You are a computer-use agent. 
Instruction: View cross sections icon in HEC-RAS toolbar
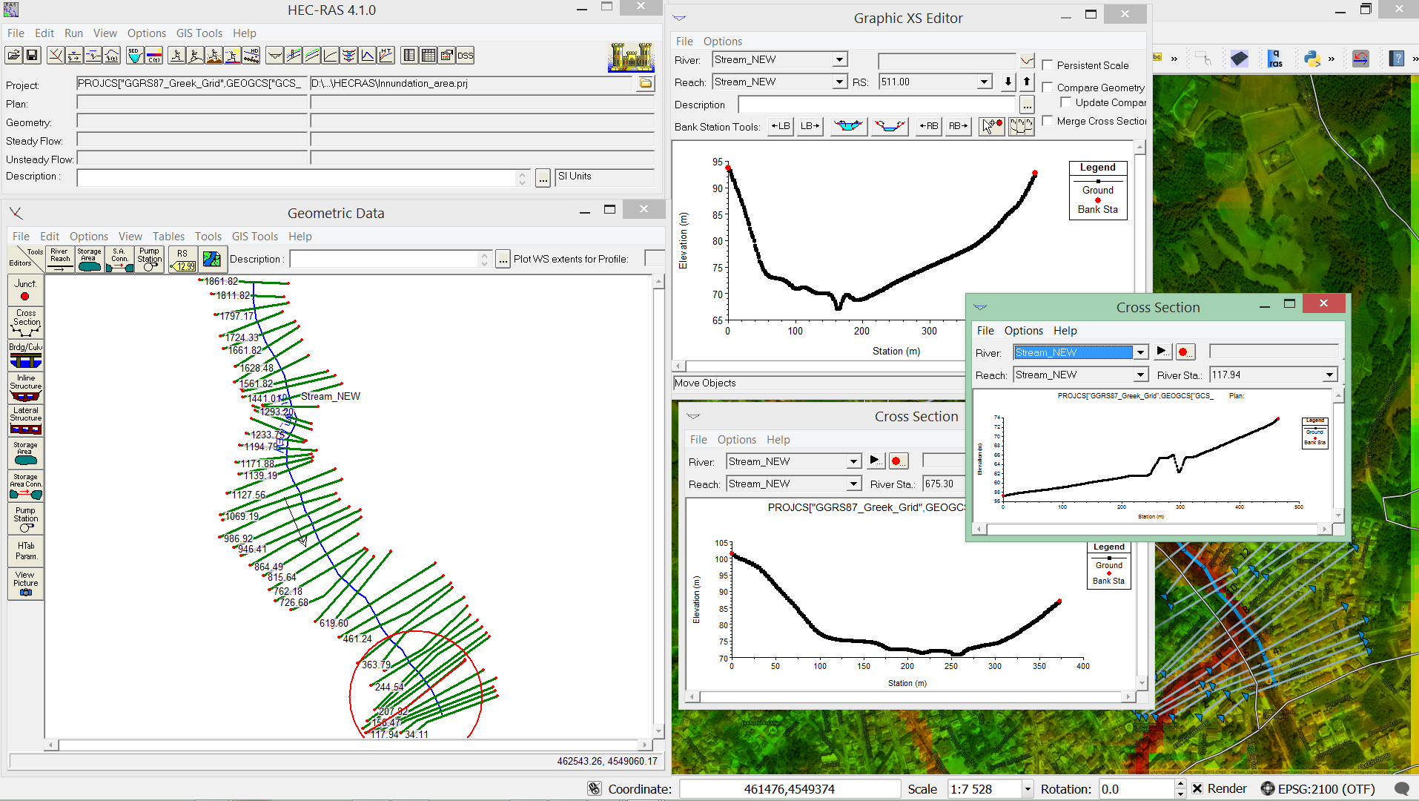click(274, 56)
